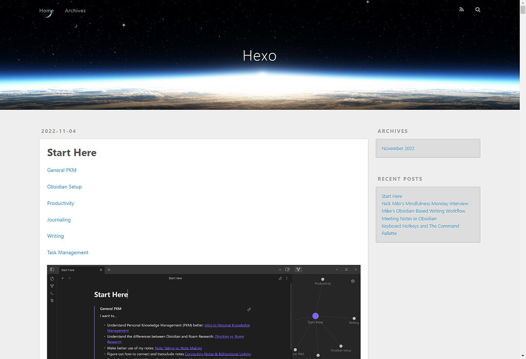
Task: Open the Writing link
Action: tap(55, 236)
